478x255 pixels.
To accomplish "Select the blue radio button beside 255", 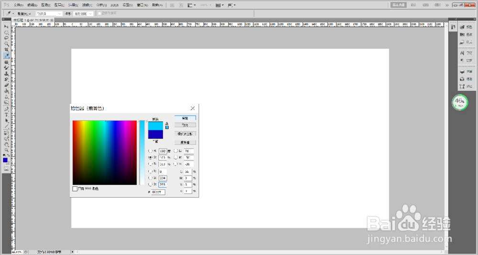I will [x=150, y=184].
